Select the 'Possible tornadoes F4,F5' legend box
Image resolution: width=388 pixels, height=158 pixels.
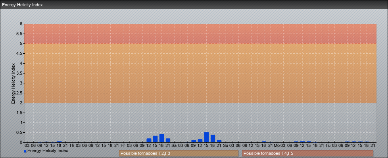(x=307, y=153)
